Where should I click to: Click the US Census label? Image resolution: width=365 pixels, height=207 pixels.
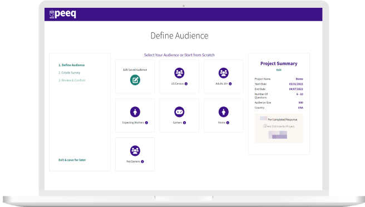(x=177, y=83)
